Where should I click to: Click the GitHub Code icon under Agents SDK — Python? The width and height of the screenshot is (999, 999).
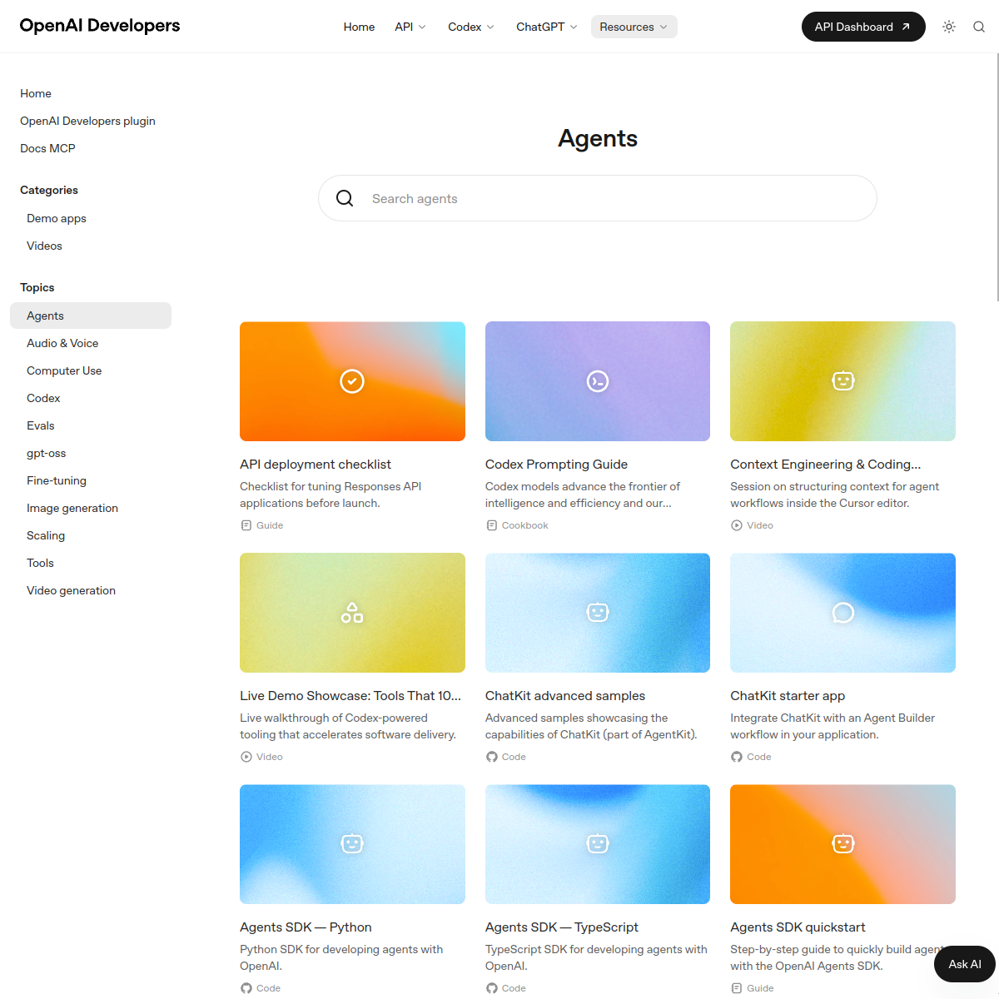[x=246, y=988]
